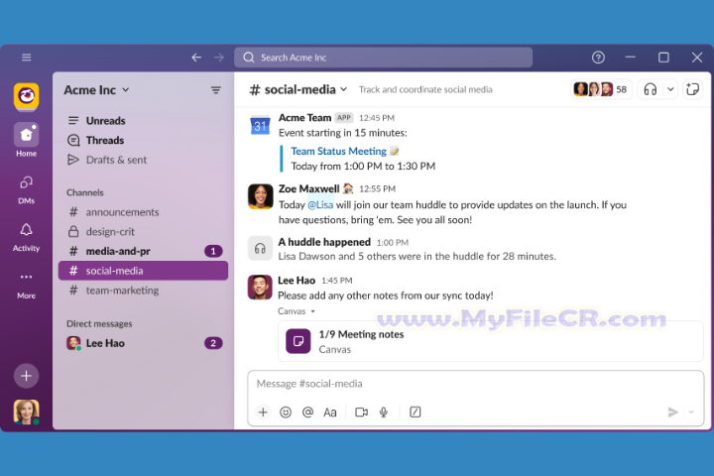The width and height of the screenshot is (714, 476).
Task: Select the social-media channel in sidebar
Action: point(143,271)
